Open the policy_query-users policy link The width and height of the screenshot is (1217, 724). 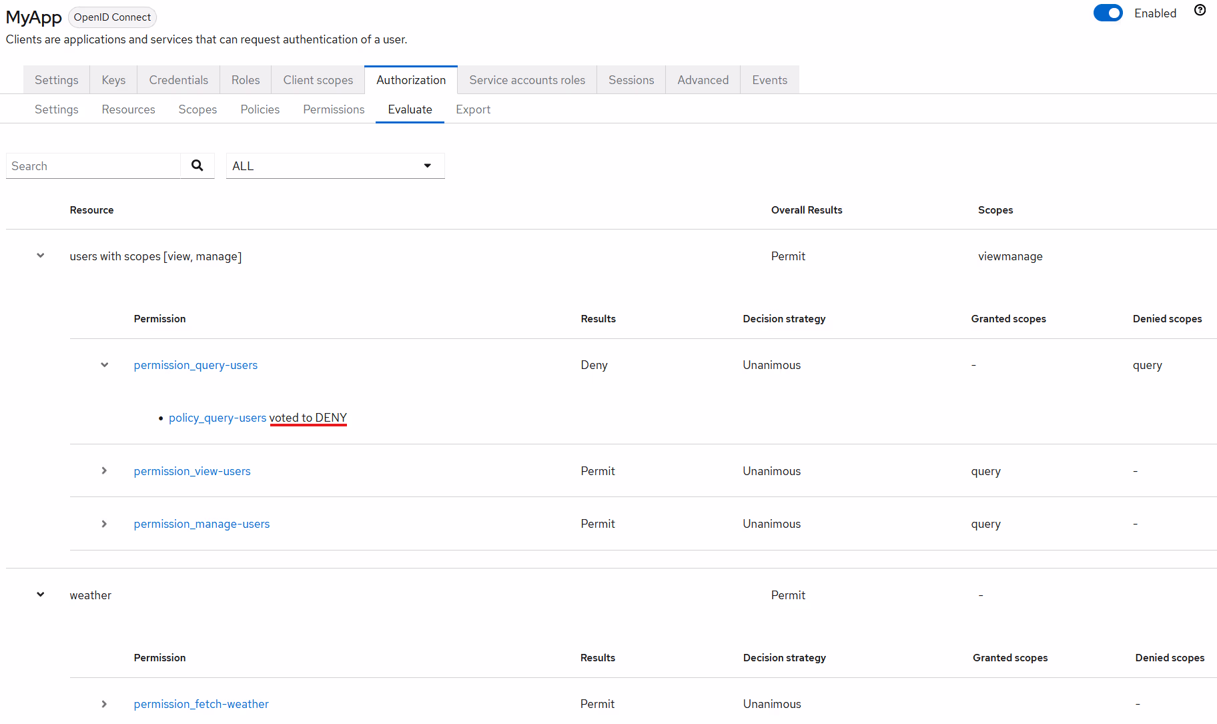(x=217, y=417)
